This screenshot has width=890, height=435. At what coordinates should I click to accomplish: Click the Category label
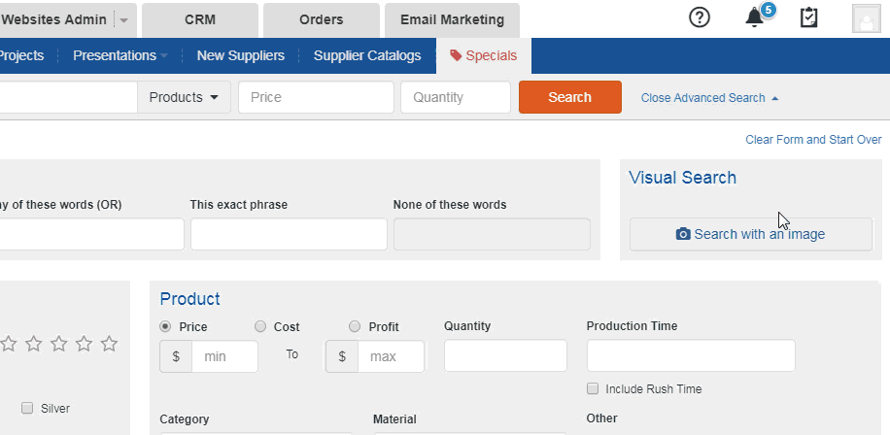[185, 419]
